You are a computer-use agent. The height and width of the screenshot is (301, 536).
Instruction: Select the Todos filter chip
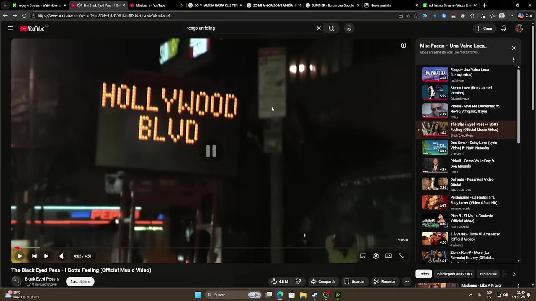tap(424, 274)
